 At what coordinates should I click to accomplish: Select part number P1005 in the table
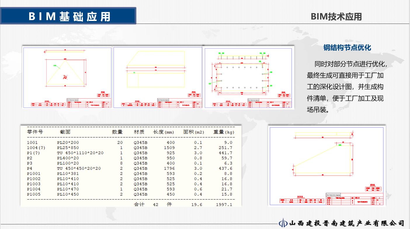tap(34, 194)
